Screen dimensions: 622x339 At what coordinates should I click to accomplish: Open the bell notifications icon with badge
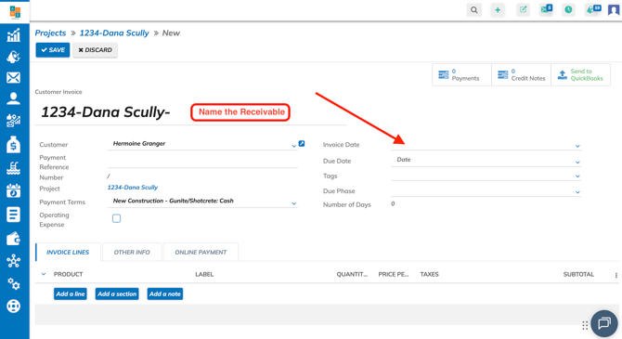coord(593,9)
